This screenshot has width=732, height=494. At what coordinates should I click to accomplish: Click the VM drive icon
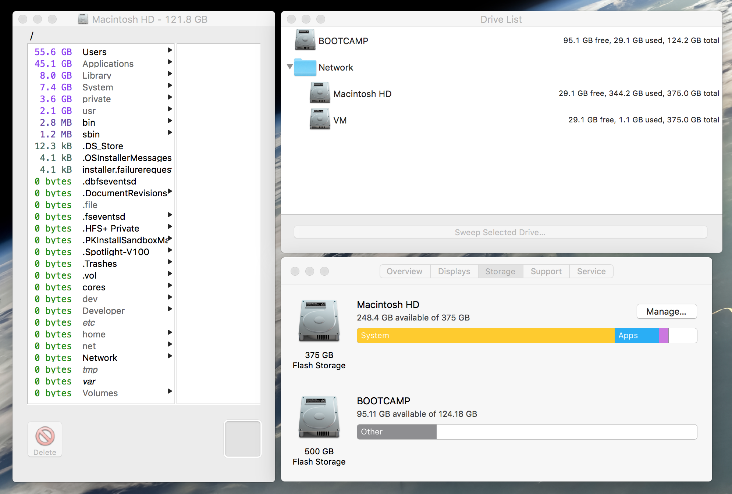click(x=320, y=119)
